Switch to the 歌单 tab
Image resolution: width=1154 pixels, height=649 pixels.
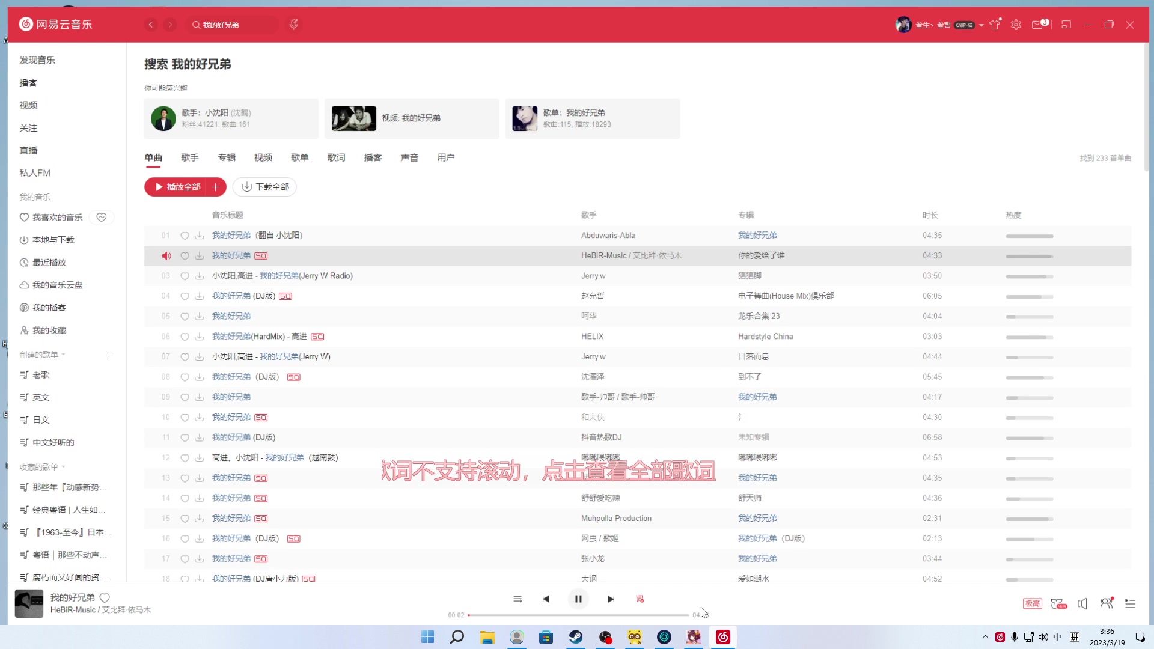click(300, 157)
